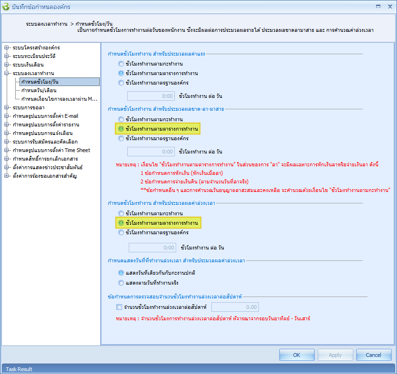Open the กำหนดเงื่อนไขการลงเวลาผ่าน M... item
397x374 pixels.
(59, 99)
